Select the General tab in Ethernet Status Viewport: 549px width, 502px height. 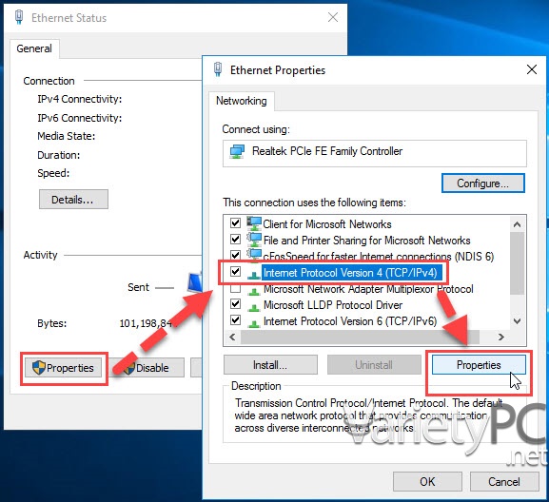coord(34,48)
